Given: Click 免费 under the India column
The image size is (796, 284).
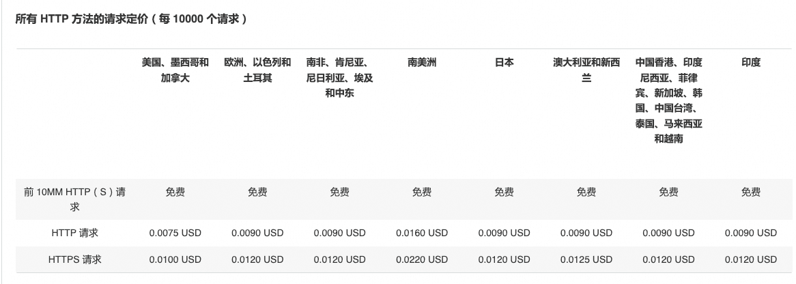Looking at the screenshot, I should 750,192.
